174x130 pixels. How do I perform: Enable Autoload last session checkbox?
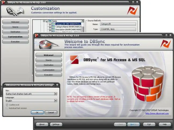[7, 108]
